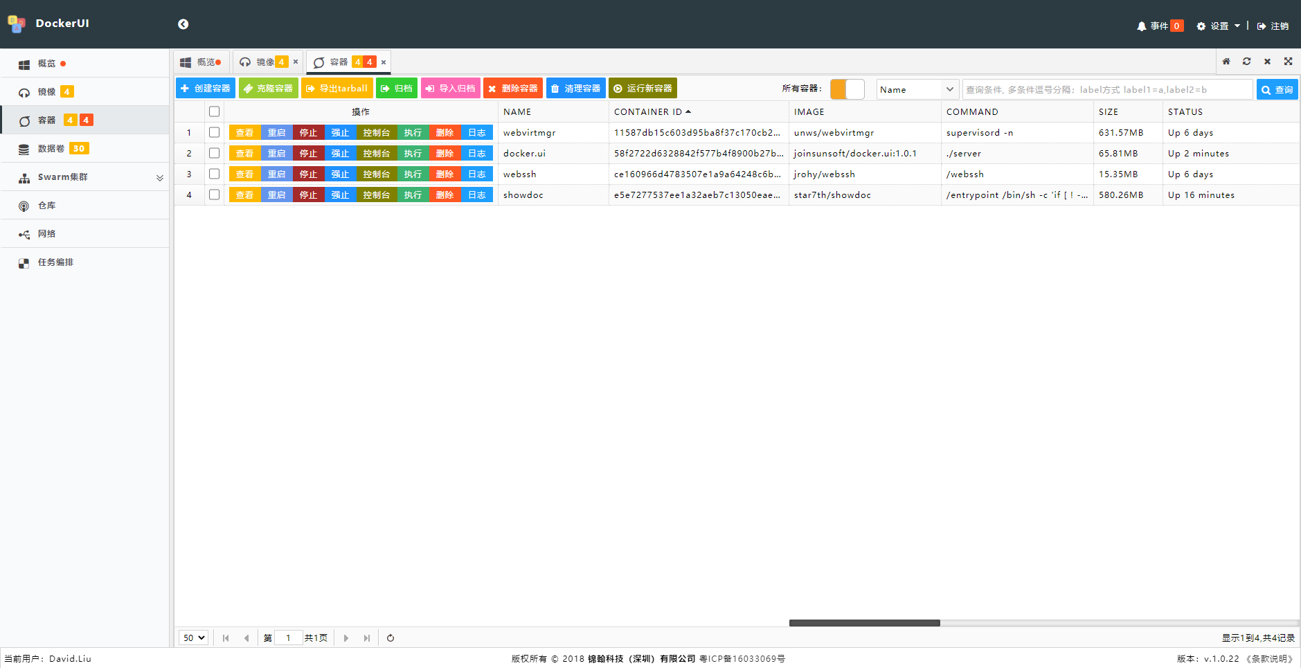1301x668 pixels.
Task: Check the webssh row checkbox
Action: [x=214, y=174]
